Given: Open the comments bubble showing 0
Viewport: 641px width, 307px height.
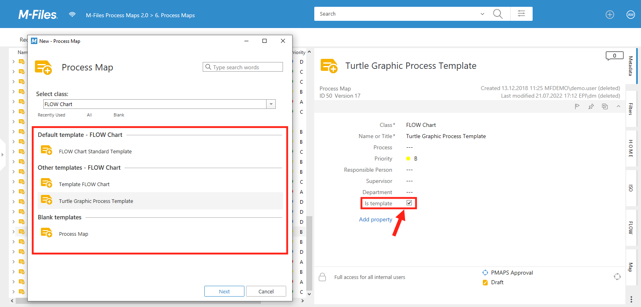Looking at the screenshot, I should point(614,56).
